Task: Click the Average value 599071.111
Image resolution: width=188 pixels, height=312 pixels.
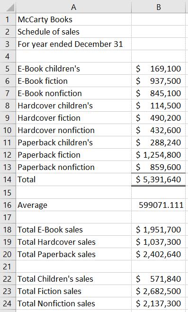Action: (159, 205)
